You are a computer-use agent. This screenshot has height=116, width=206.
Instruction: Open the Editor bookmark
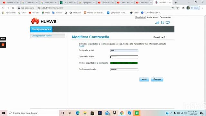[134, 13]
